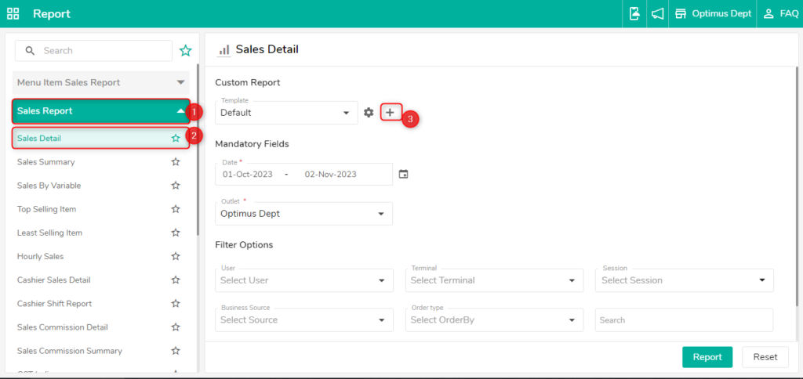Click the Optimus Dept label in header

(721, 14)
